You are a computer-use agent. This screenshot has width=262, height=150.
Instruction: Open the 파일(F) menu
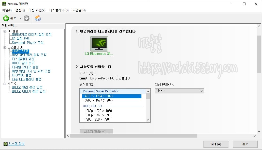click(x=7, y=10)
